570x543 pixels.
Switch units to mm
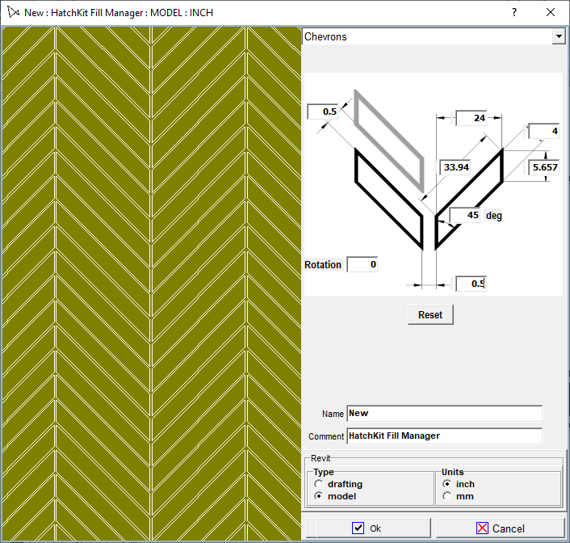(447, 496)
